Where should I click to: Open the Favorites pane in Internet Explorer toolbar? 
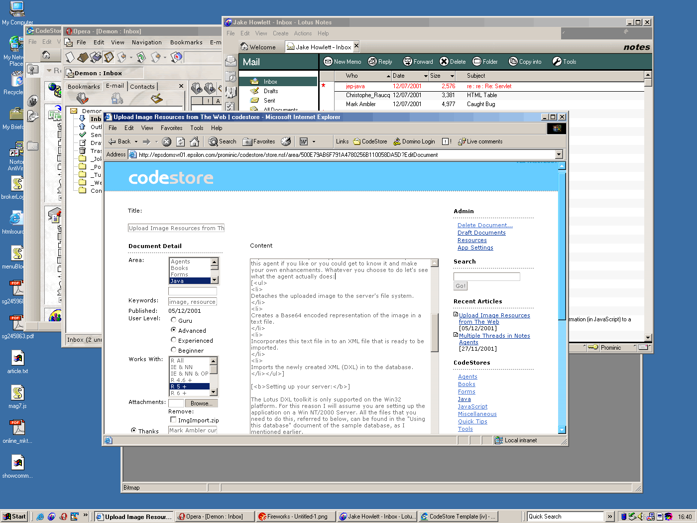[x=259, y=141]
